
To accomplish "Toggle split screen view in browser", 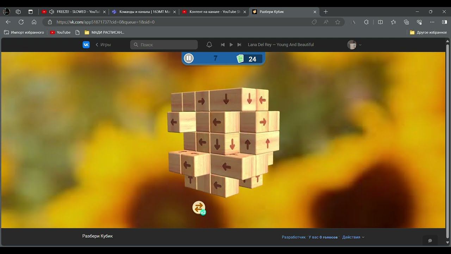I will (380, 22).
